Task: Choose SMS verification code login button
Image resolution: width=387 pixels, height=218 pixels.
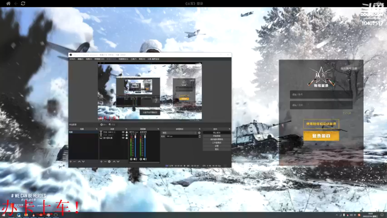Action: tap(321, 124)
